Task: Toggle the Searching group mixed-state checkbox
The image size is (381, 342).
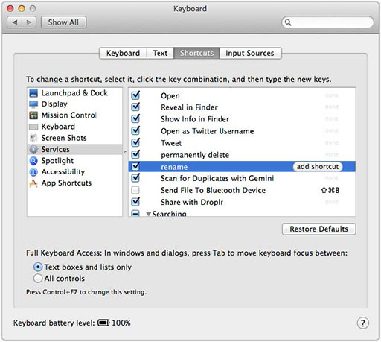Action: coord(135,213)
